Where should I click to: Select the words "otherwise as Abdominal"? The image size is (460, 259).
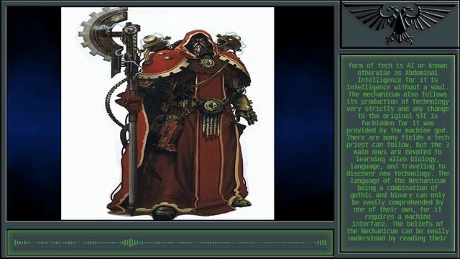tap(397, 73)
